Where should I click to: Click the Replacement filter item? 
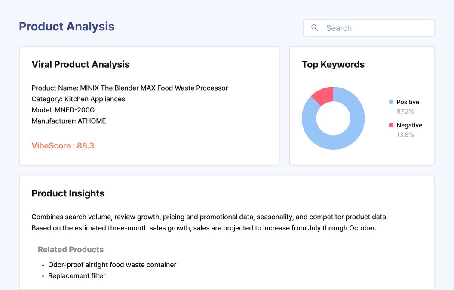tap(77, 275)
